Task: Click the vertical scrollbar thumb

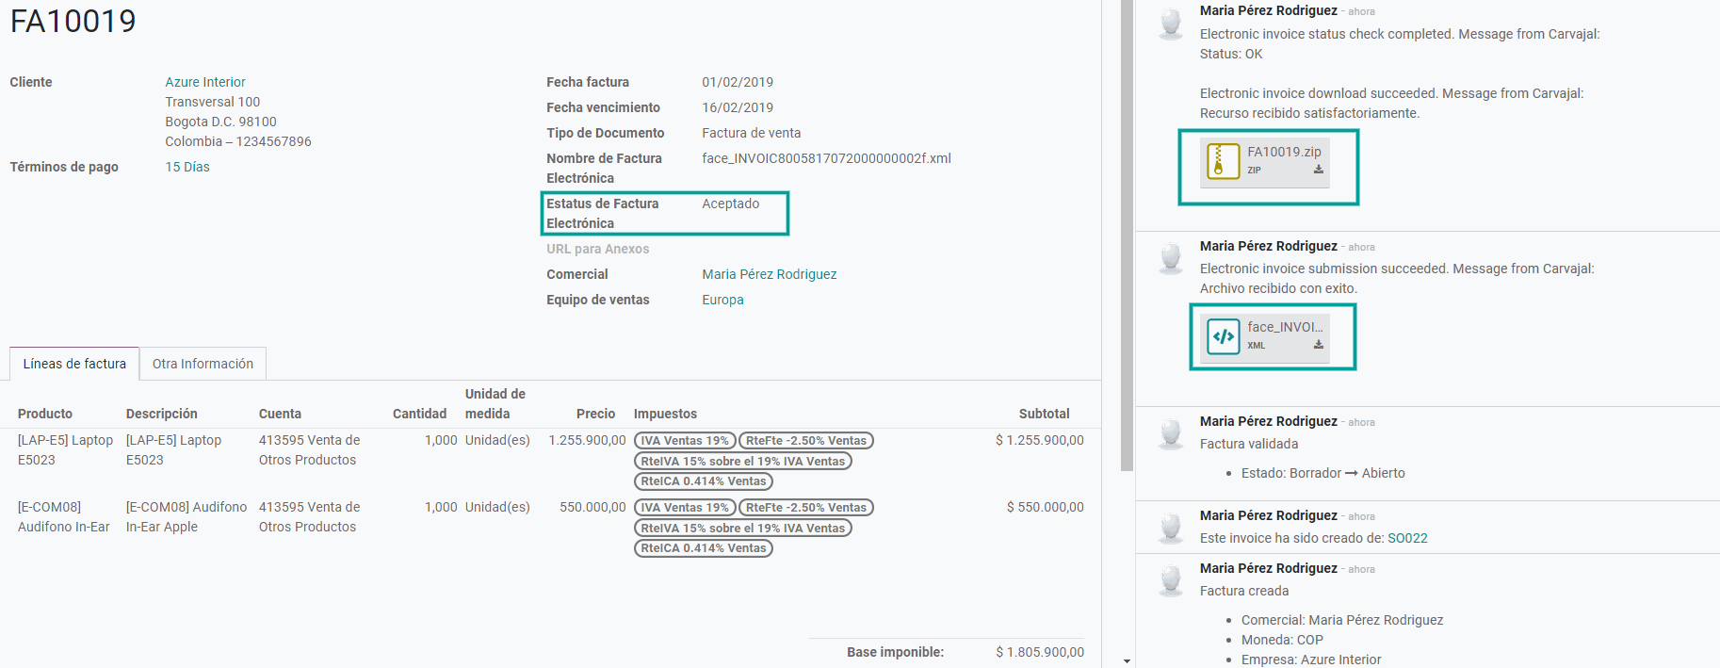Action: coord(1127,236)
